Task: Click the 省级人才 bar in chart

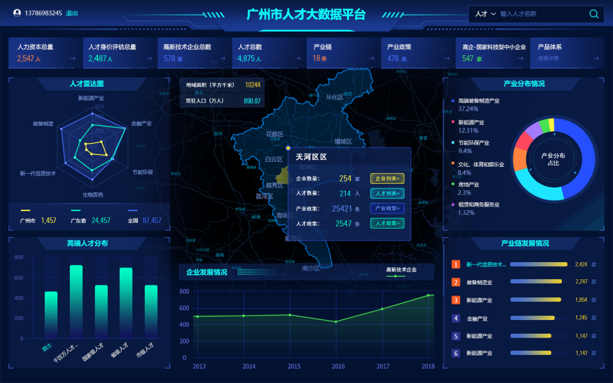Action: 126,303
